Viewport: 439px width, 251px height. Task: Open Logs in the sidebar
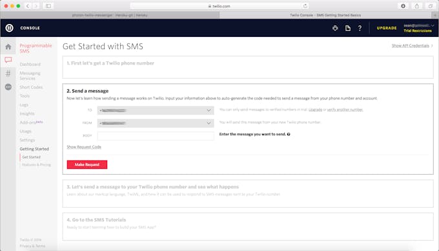coord(24,105)
